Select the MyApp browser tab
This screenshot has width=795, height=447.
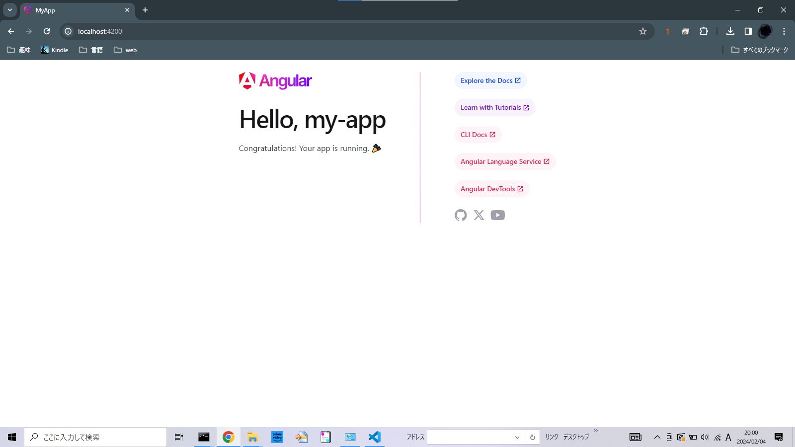tap(78, 10)
